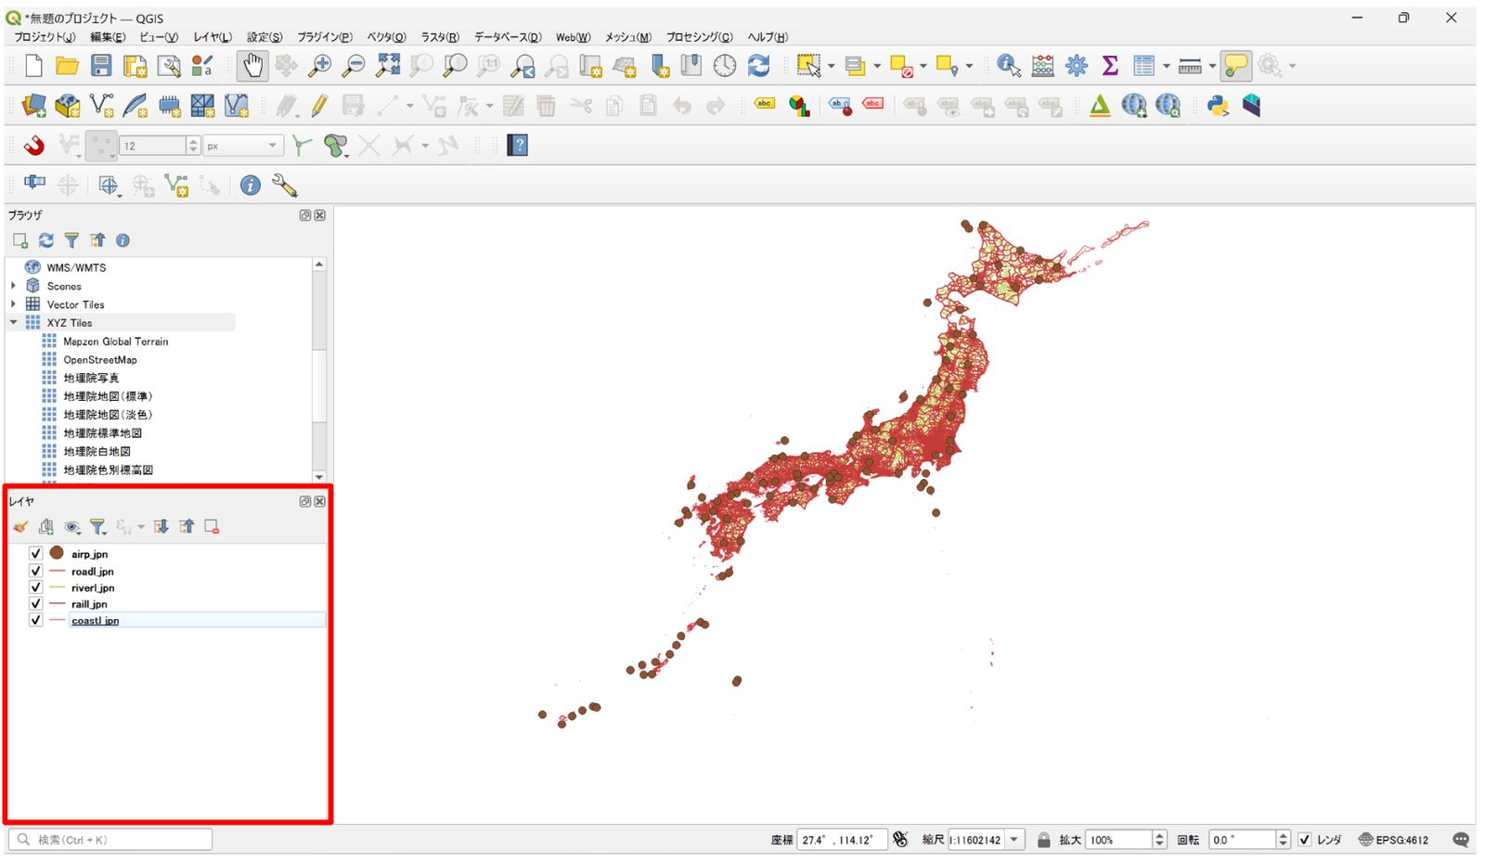1485x863 pixels.
Task: Open the Field Calculator abacus icon
Action: tap(1042, 66)
